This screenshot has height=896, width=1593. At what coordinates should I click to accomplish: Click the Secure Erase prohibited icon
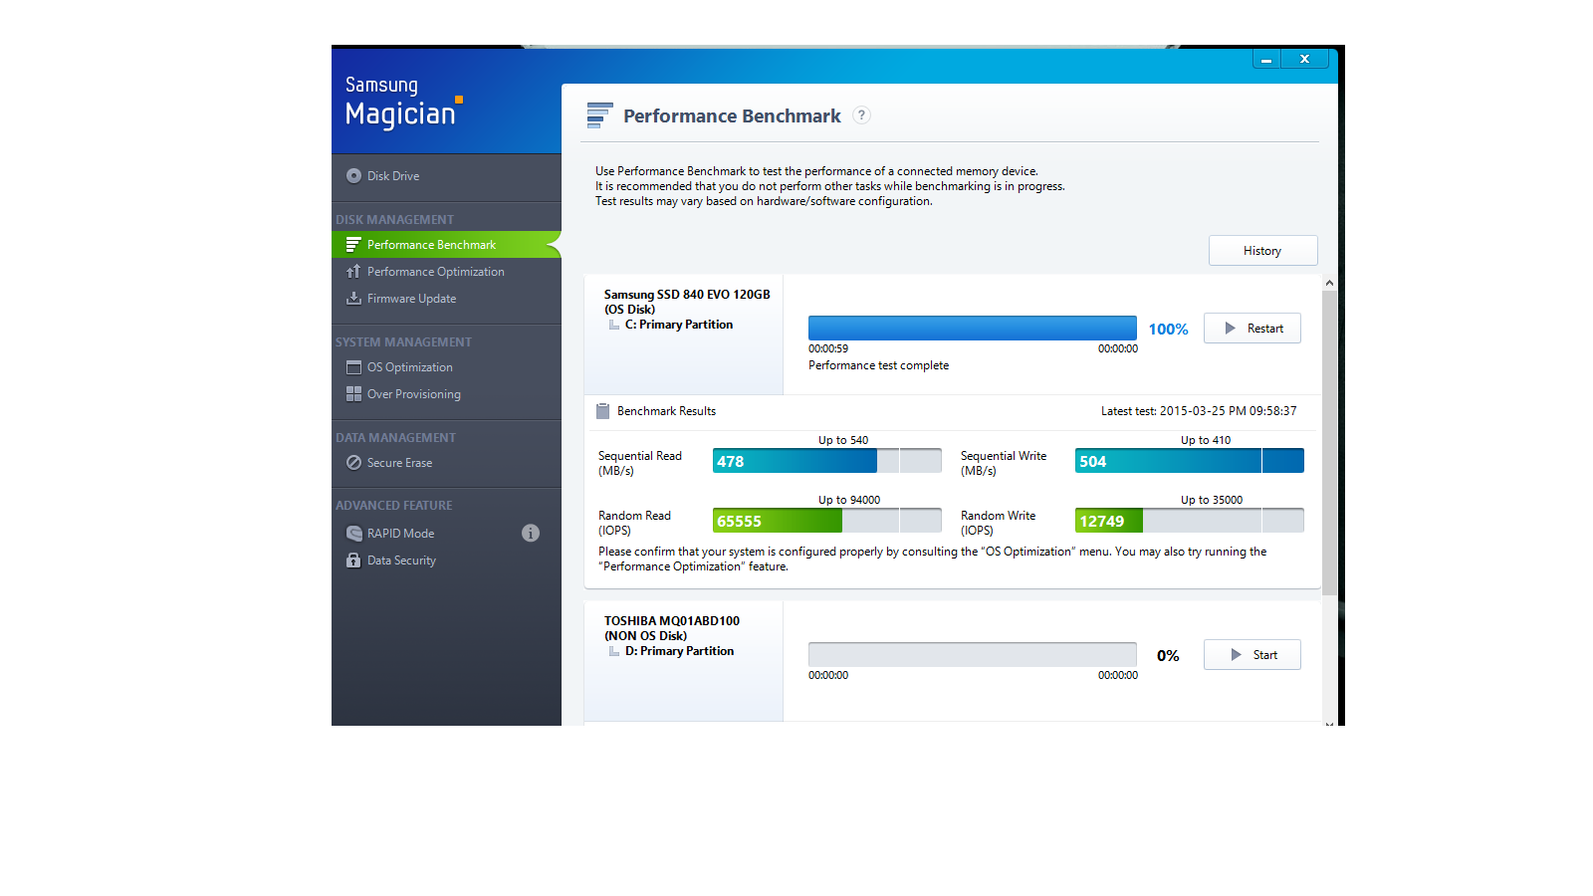coord(353,463)
